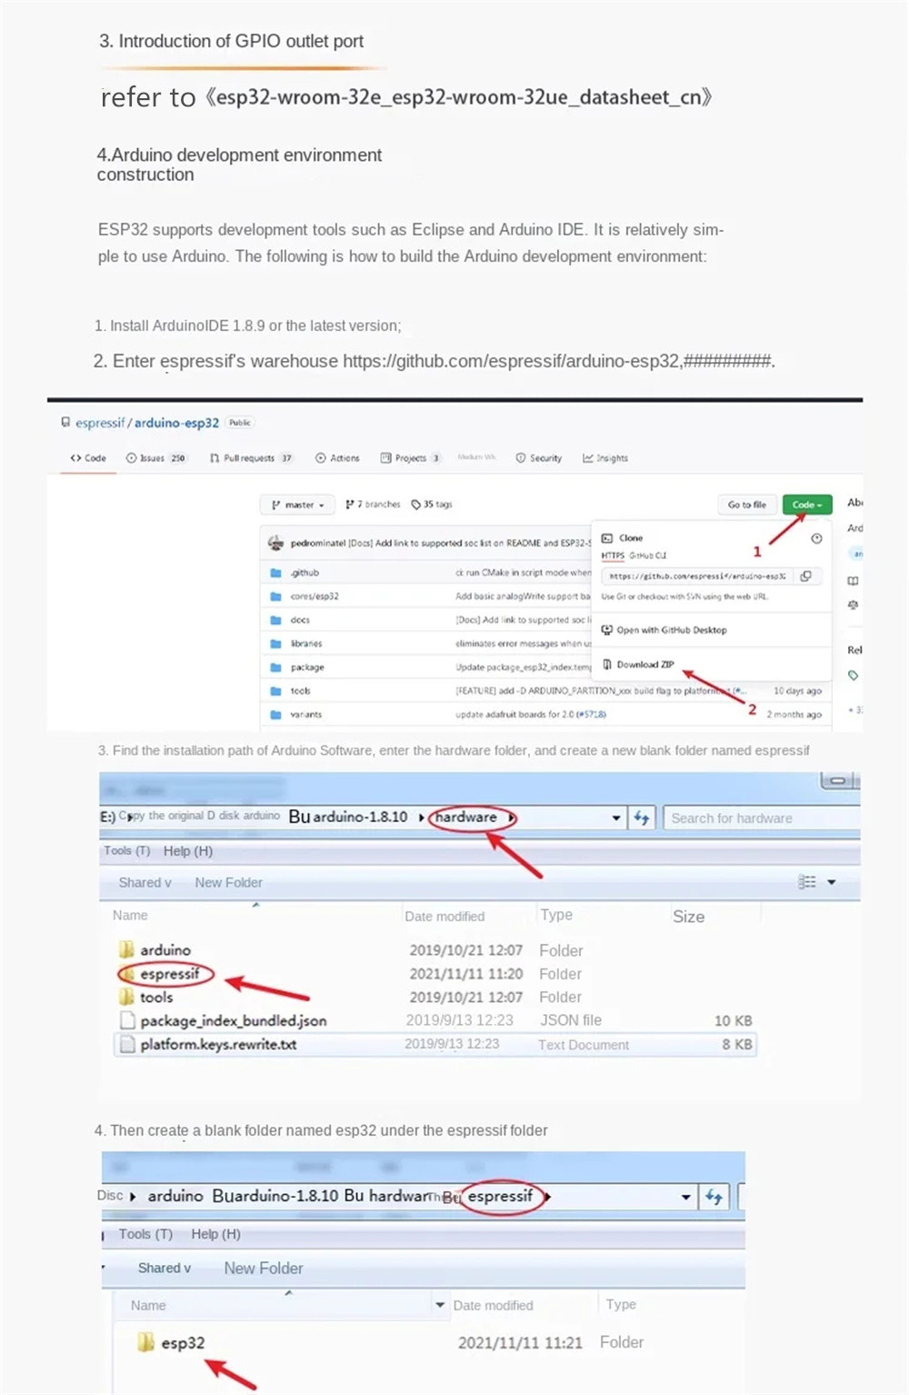This screenshot has width=909, height=1395.
Task: Click the tools folder icon in hardware window
Action: 126,997
